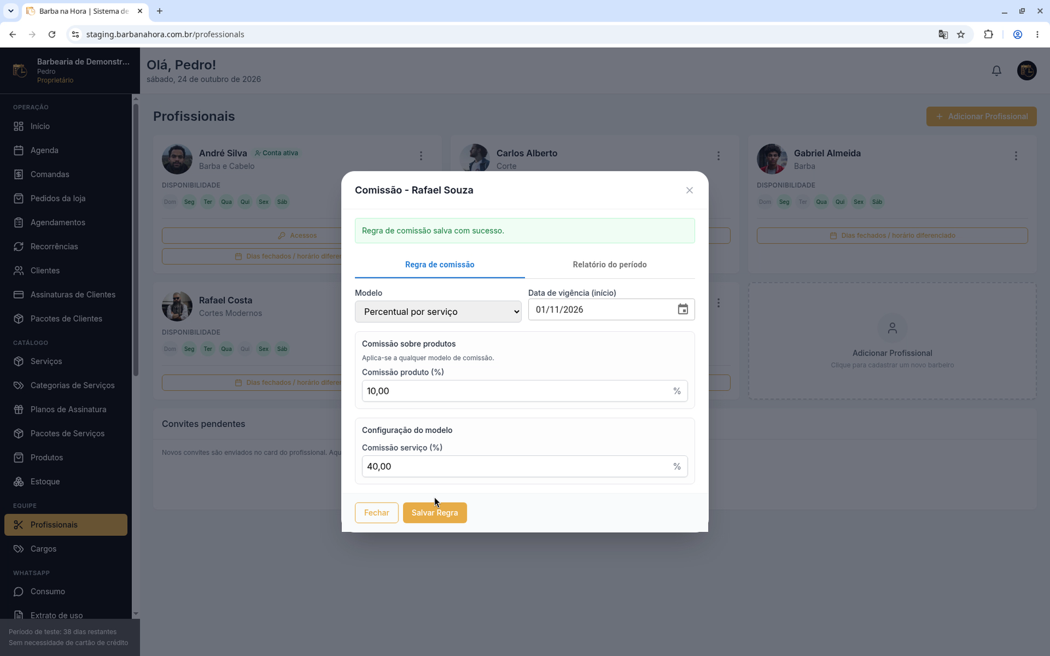The height and width of the screenshot is (656, 1050).
Task: Open Gabriel Almeida's options menu
Action: [1016, 156]
